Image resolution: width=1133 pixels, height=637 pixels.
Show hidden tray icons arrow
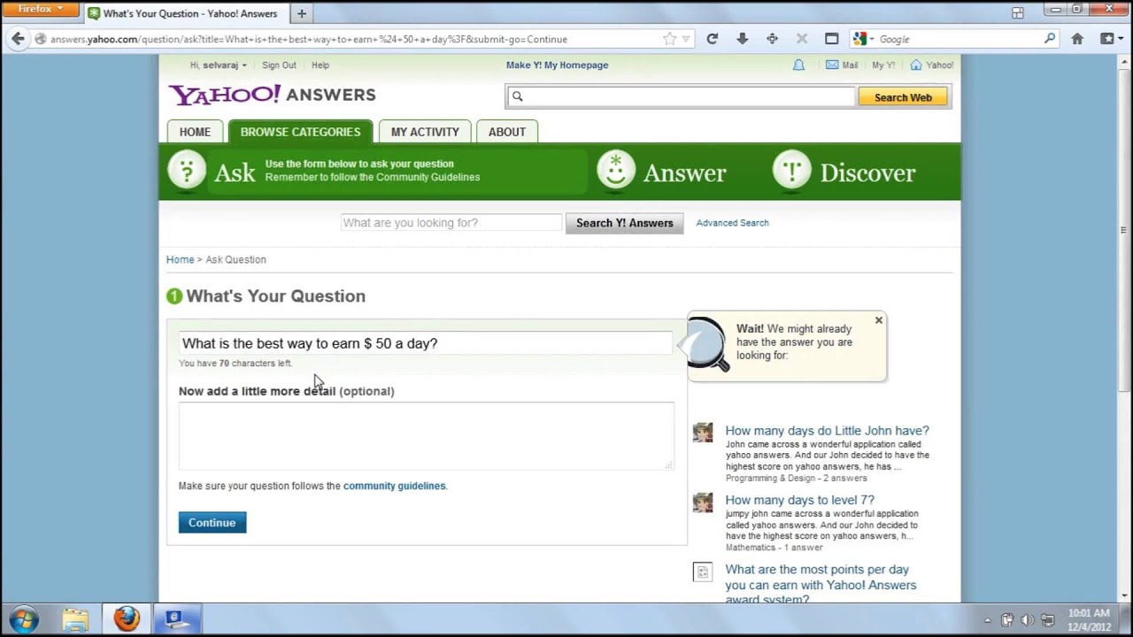click(987, 620)
